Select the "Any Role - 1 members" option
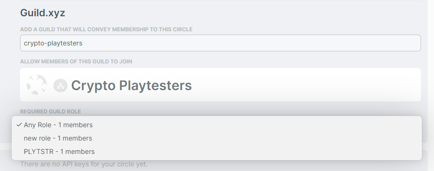Viewport: 434px width, 171px height. [58, 125]
